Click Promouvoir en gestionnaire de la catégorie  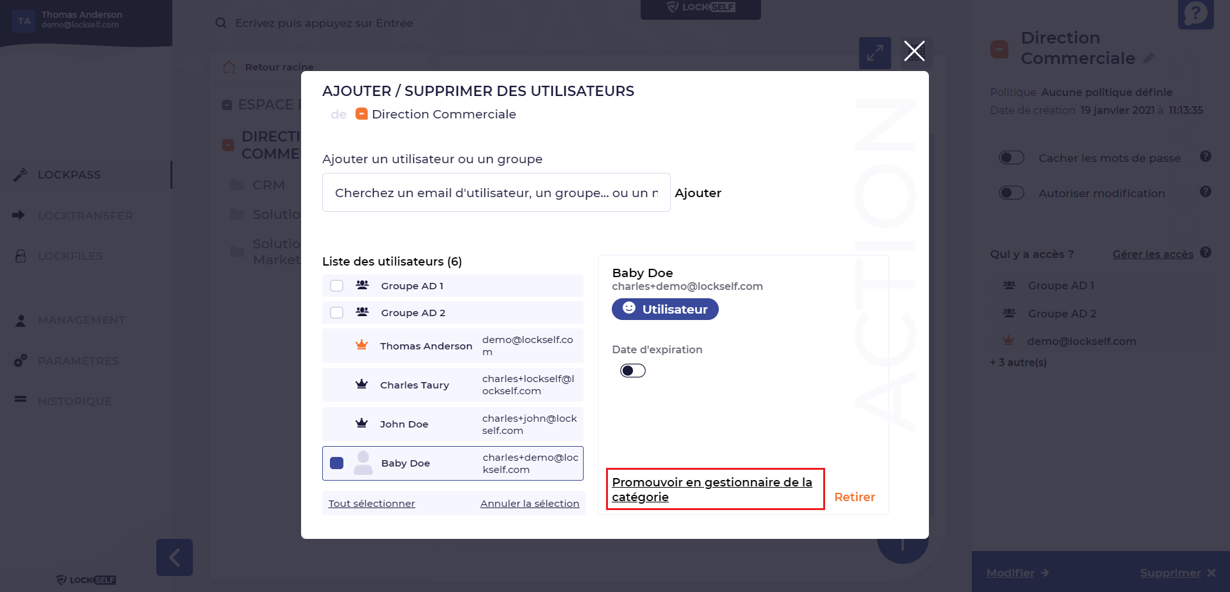click(x=711, y=490)
